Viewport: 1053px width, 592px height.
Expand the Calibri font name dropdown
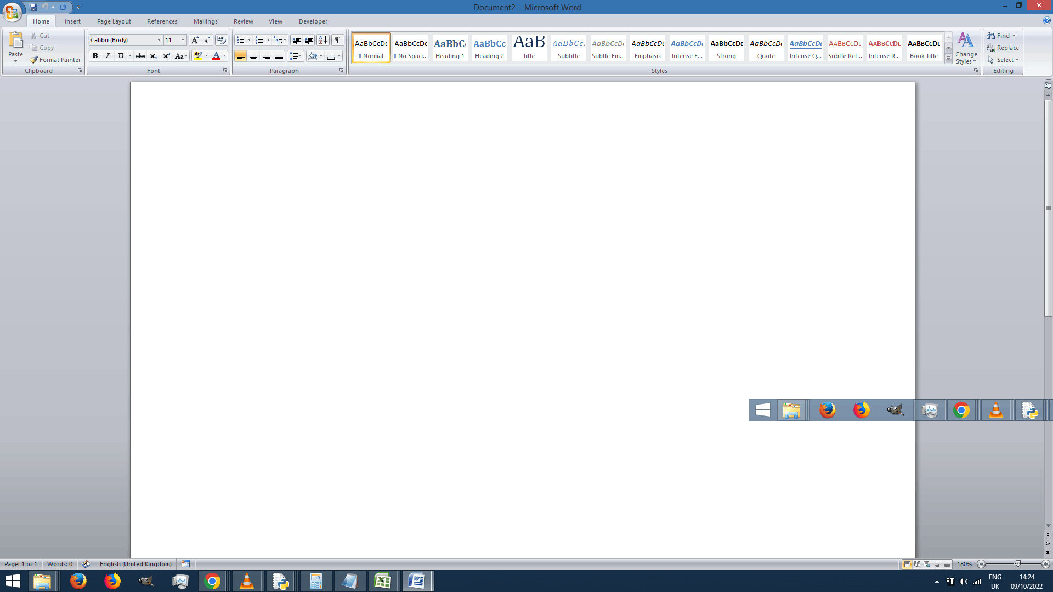click(159, 40)
